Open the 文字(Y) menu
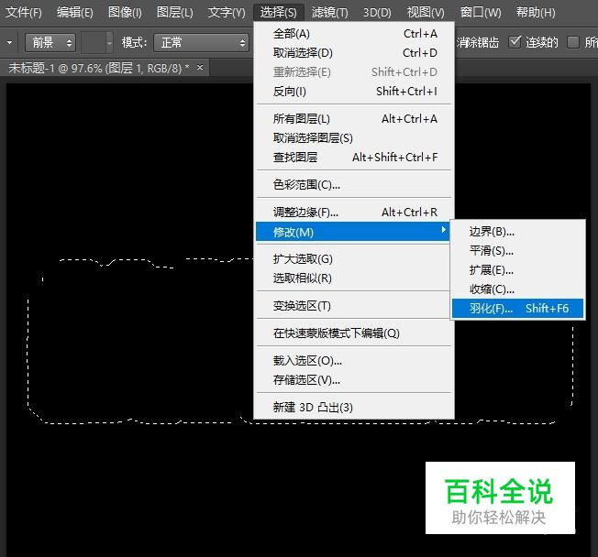The height and width of the screenshot is (557, 598). tap(227, 13)
